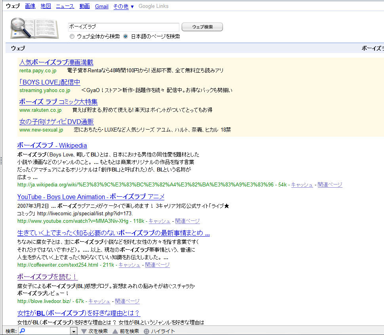
Task: Click キャッシュ link for Wikipedia result
Action: pyautogui.click(x=302, y=185)
